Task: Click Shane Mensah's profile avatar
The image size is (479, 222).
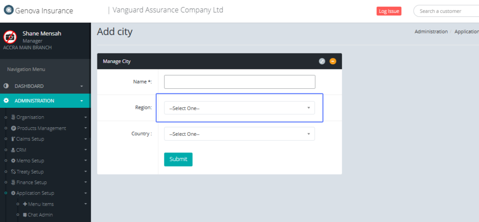Action: (10, 37)
